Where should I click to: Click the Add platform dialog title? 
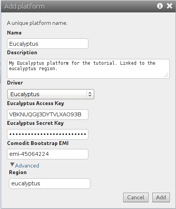(24, 6)
